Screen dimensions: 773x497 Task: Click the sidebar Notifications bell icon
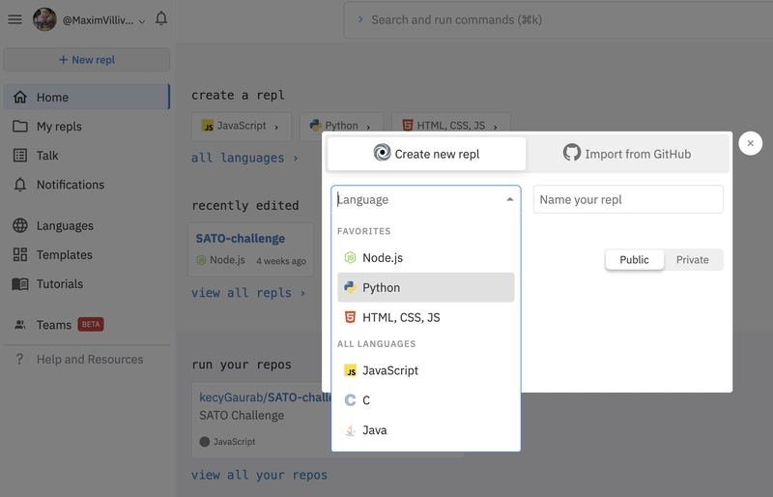click(19, 185)
